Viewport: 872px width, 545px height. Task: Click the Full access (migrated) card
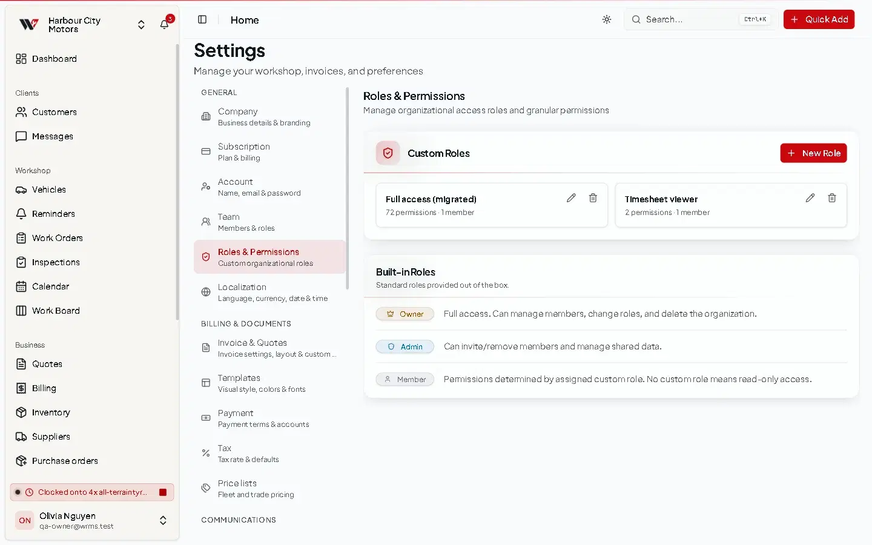pos(492,205)
